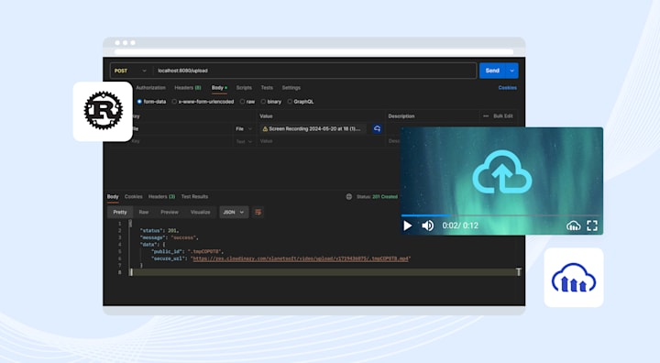This screenshot has height=363, width=660.
Task: Select the form-data radio option
Action: point(139,102)
